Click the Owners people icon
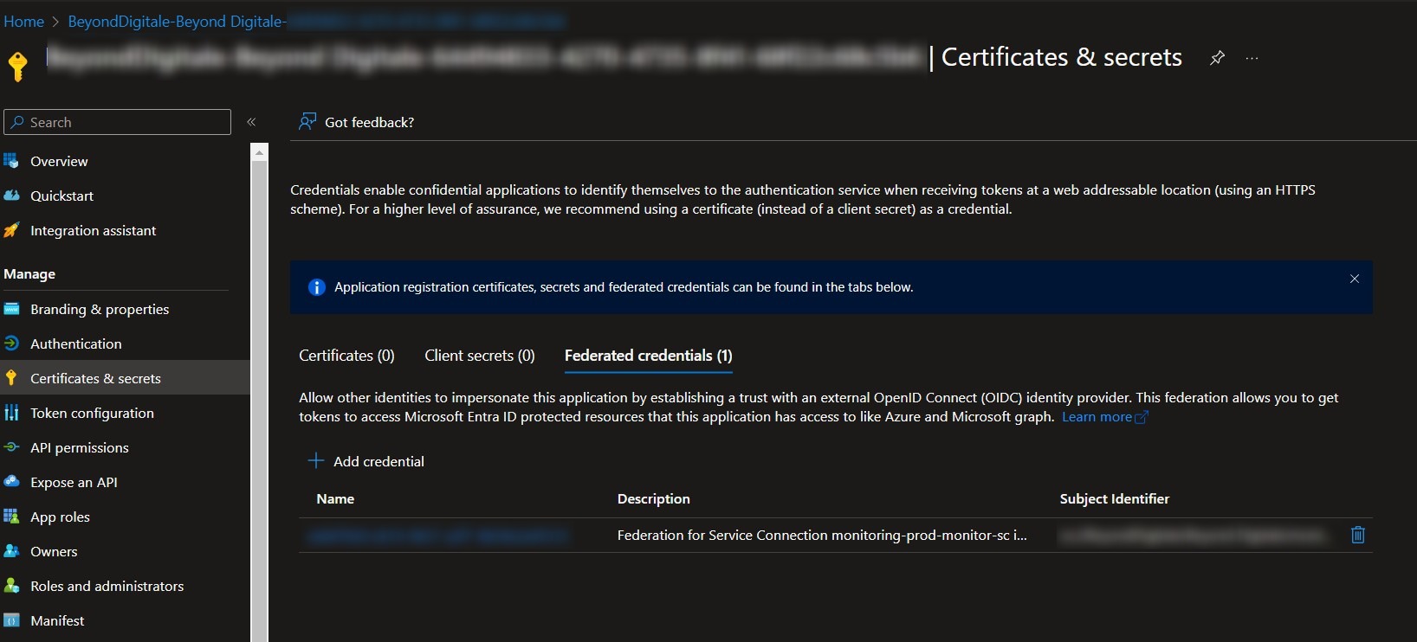 [x=11, y=551]
